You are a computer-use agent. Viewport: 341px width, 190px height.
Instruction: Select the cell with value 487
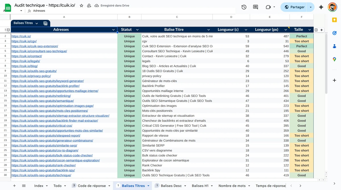[270, 36]
